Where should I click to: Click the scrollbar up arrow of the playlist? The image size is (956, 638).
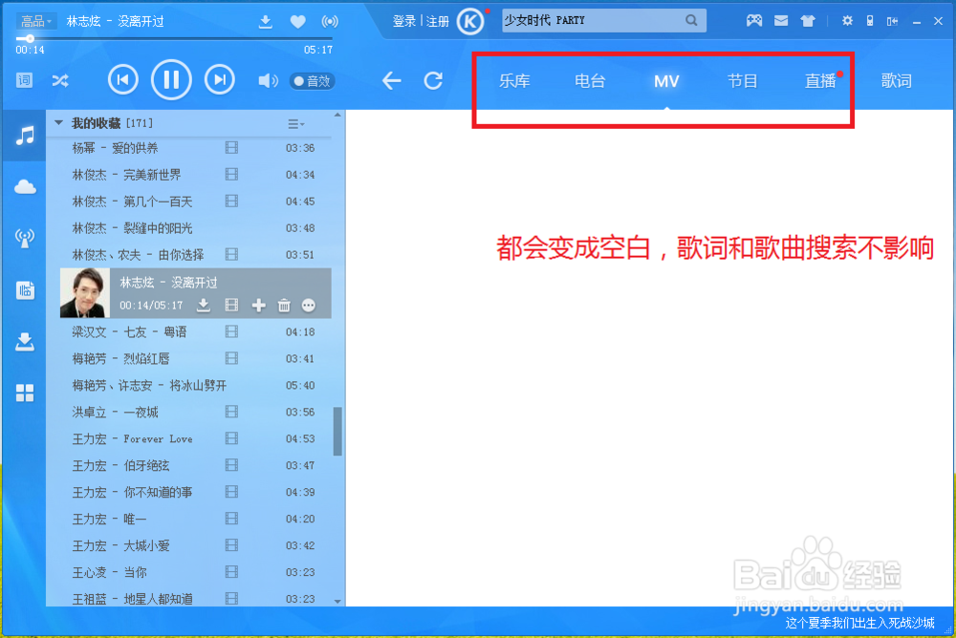pyautogui.click(x=337, y=116)
